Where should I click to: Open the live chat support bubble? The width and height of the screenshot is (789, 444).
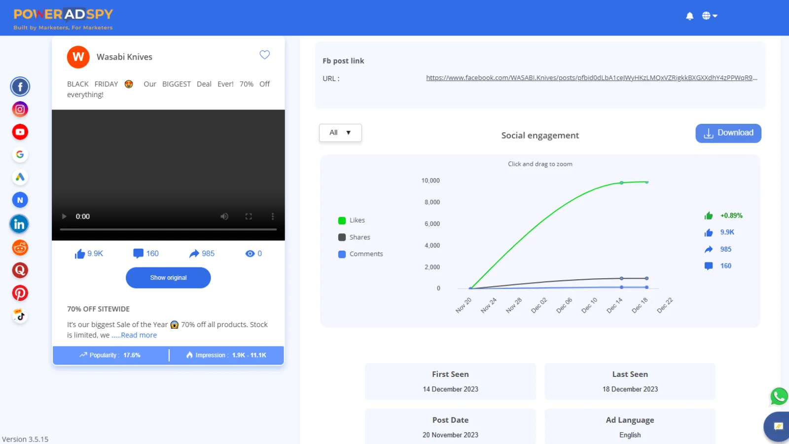(x=778, y=426)
